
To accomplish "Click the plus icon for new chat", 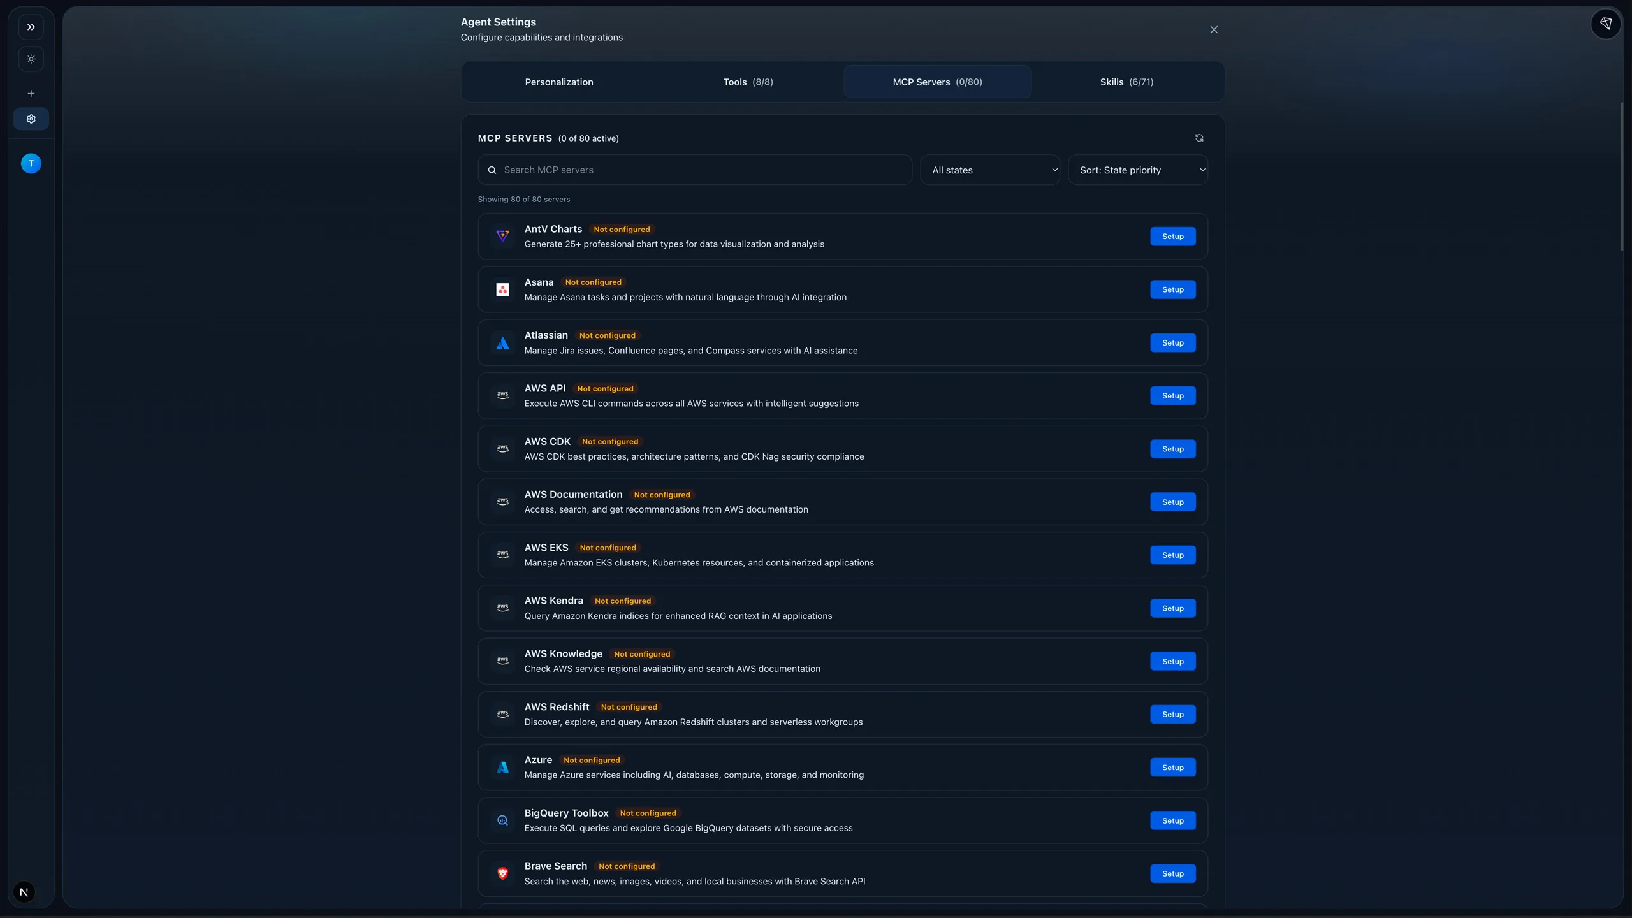I will point(31,94).
